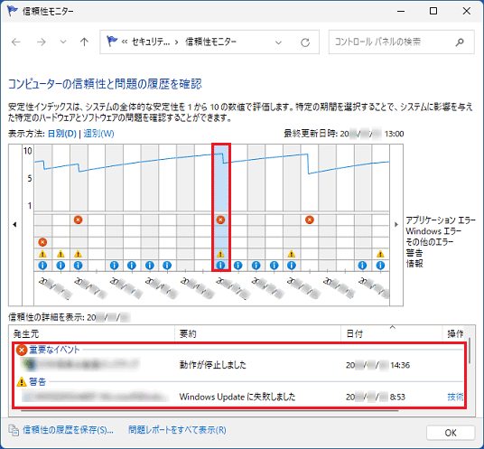Open the 問題レポートをすべて表示(R) link
Screen dimensions: 484x449
[177, 430]
